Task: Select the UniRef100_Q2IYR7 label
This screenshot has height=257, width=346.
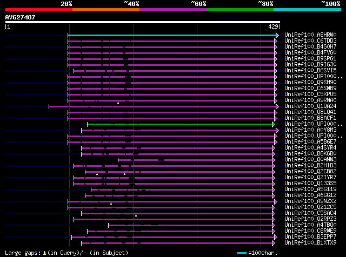Action: pyautogui.click(x=310, y=178)
